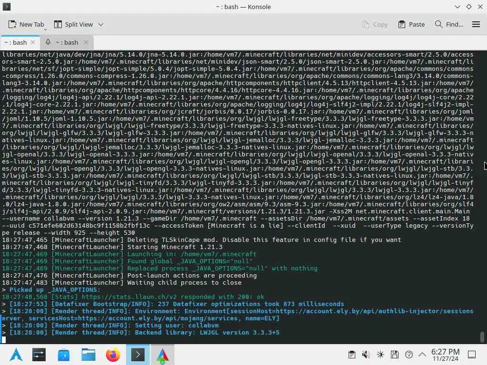Open the Find search tool
The image size is (487, 365).
coord(449,25)
